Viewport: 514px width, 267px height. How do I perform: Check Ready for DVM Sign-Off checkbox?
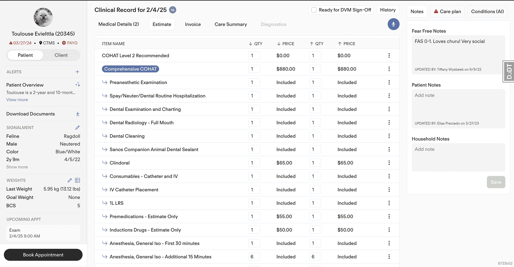[314, 10]
